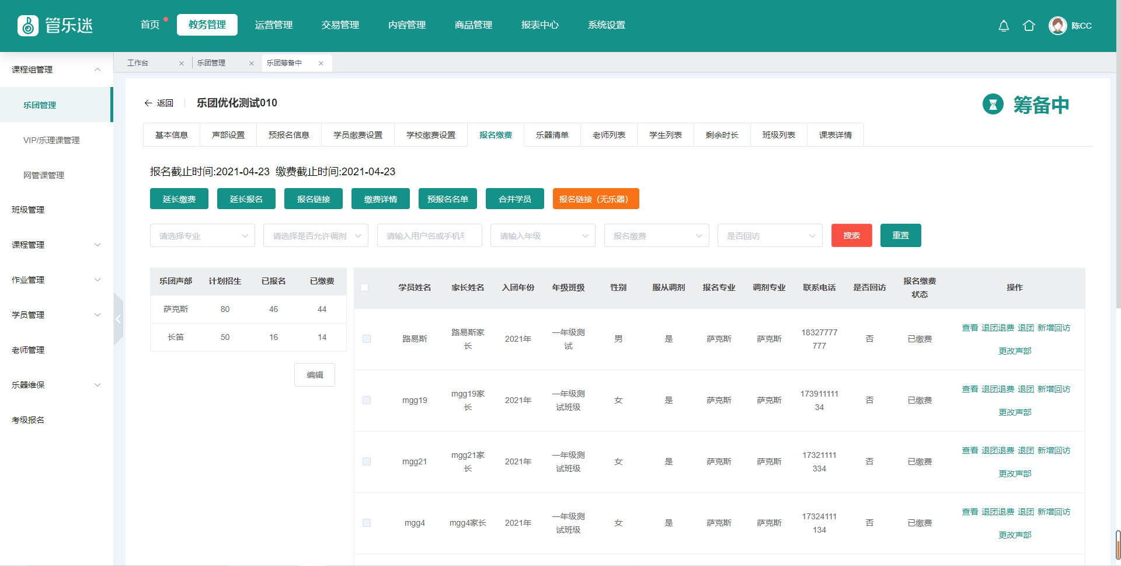The height and width of the screenshot is (566, 1121).
Task: Click the red 搜索 button
Action: point(851,235)
